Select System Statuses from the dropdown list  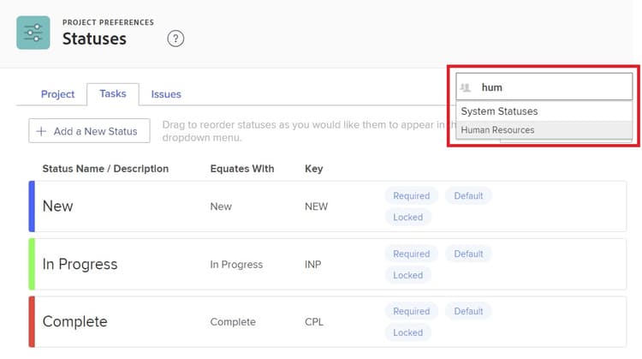pos(499,111)
